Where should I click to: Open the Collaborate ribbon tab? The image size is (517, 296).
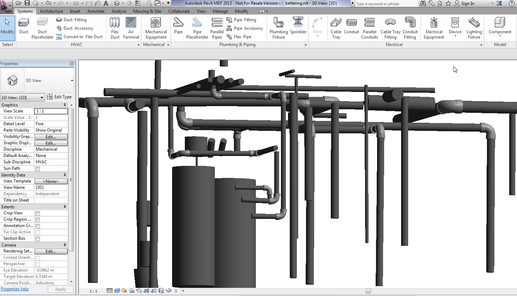click(x=179, y=11)
